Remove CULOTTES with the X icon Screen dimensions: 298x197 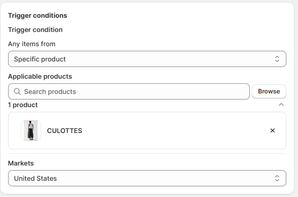(273, 130)
